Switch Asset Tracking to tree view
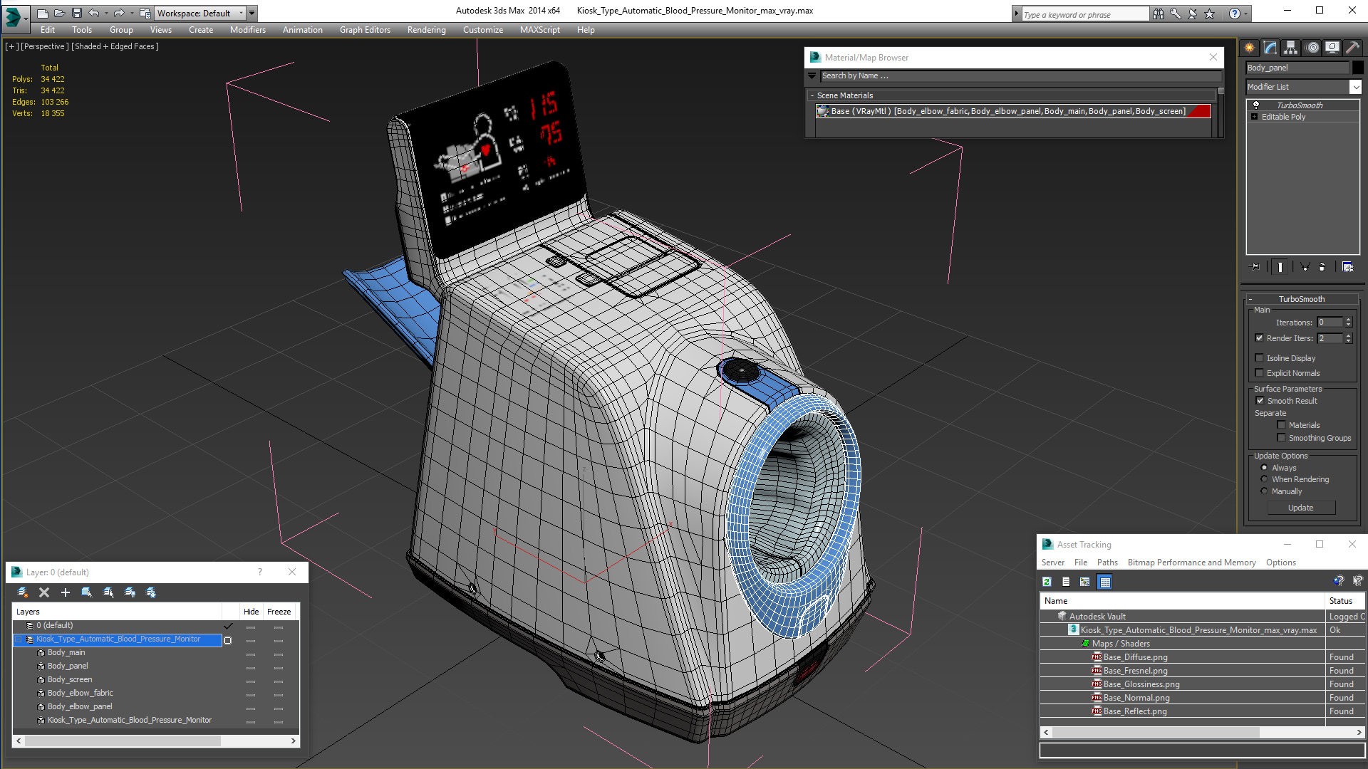This screenshot has width=1368, height=769. (1085, 582)
